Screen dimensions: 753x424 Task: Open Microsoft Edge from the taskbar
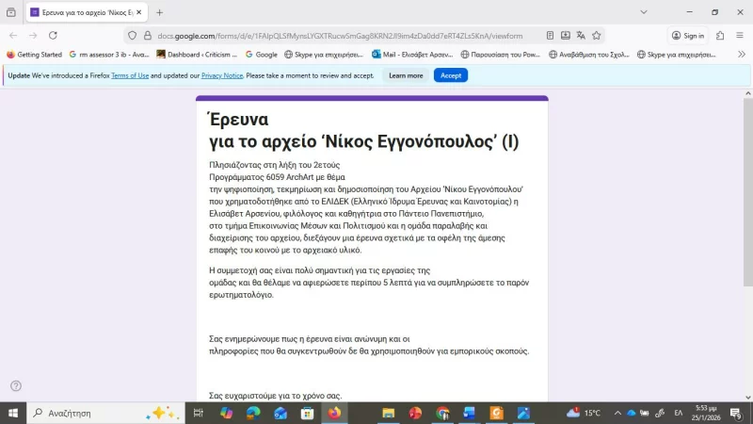coord(253,413)
